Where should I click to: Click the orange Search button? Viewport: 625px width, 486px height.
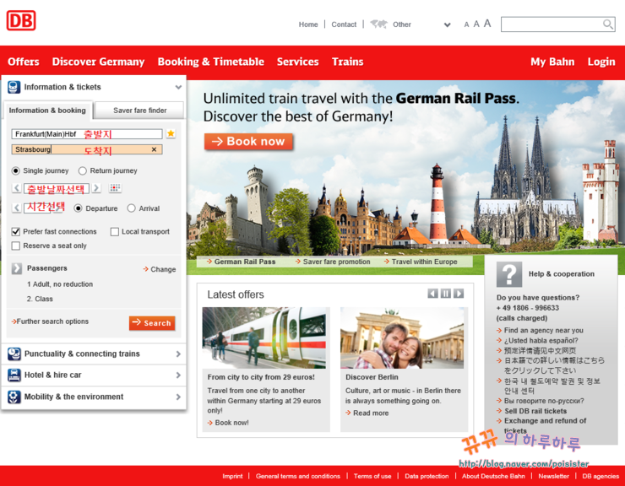tap(152, 323)
